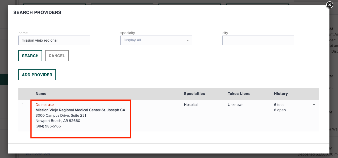
Task: Select Mission Viejo Regional Medical Center name
Action: [80, 110]
